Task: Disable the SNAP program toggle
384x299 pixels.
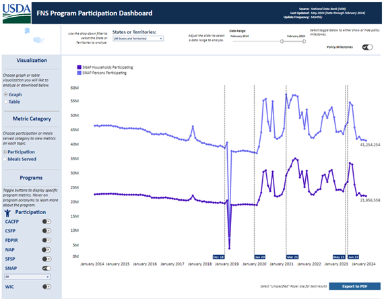Action: click(46, 269)
